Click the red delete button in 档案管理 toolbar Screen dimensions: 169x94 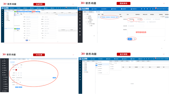coord(34,12)
